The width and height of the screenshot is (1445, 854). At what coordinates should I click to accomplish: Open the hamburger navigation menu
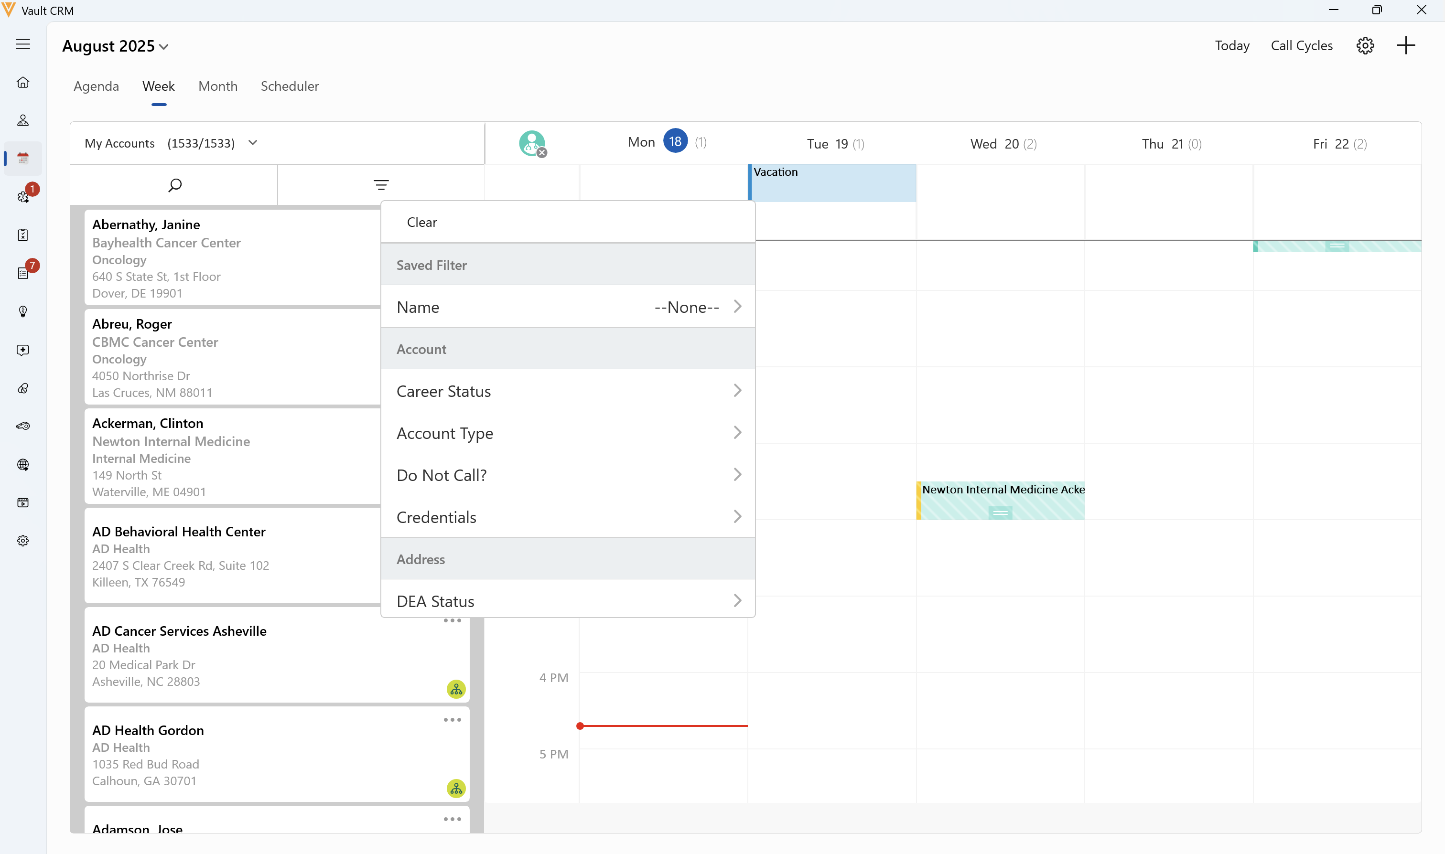pos(23,44)
